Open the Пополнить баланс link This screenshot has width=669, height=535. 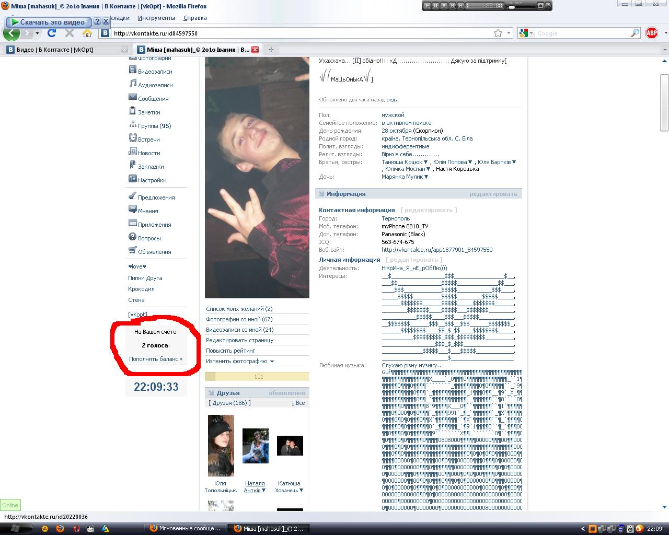pyautogui.click(x=156, y=359)
